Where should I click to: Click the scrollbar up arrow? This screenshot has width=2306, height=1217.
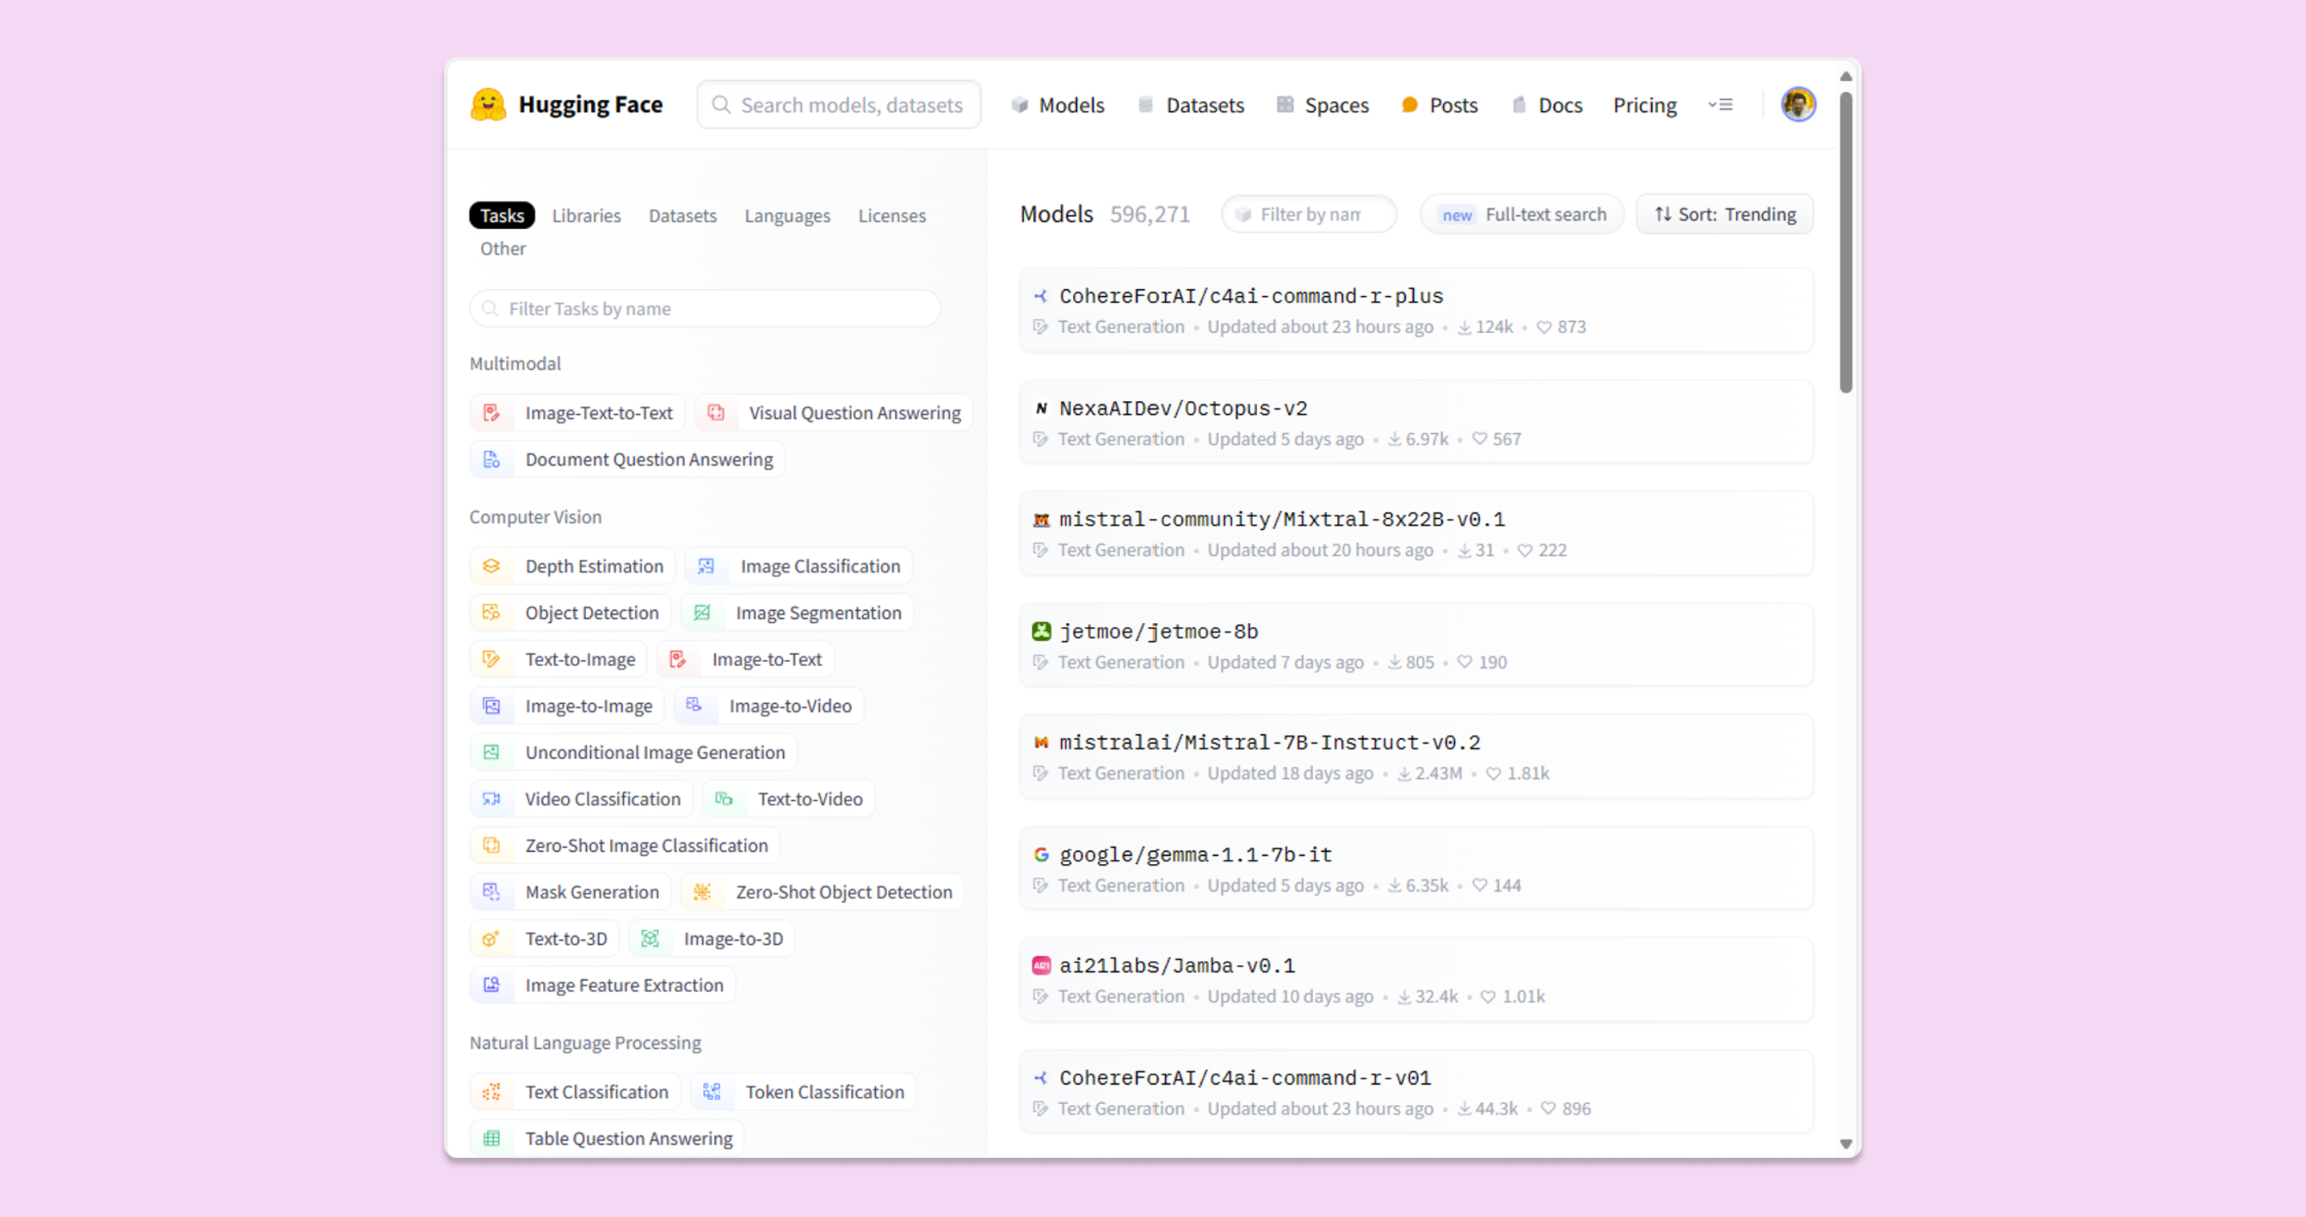click(x=1846, y=76)
